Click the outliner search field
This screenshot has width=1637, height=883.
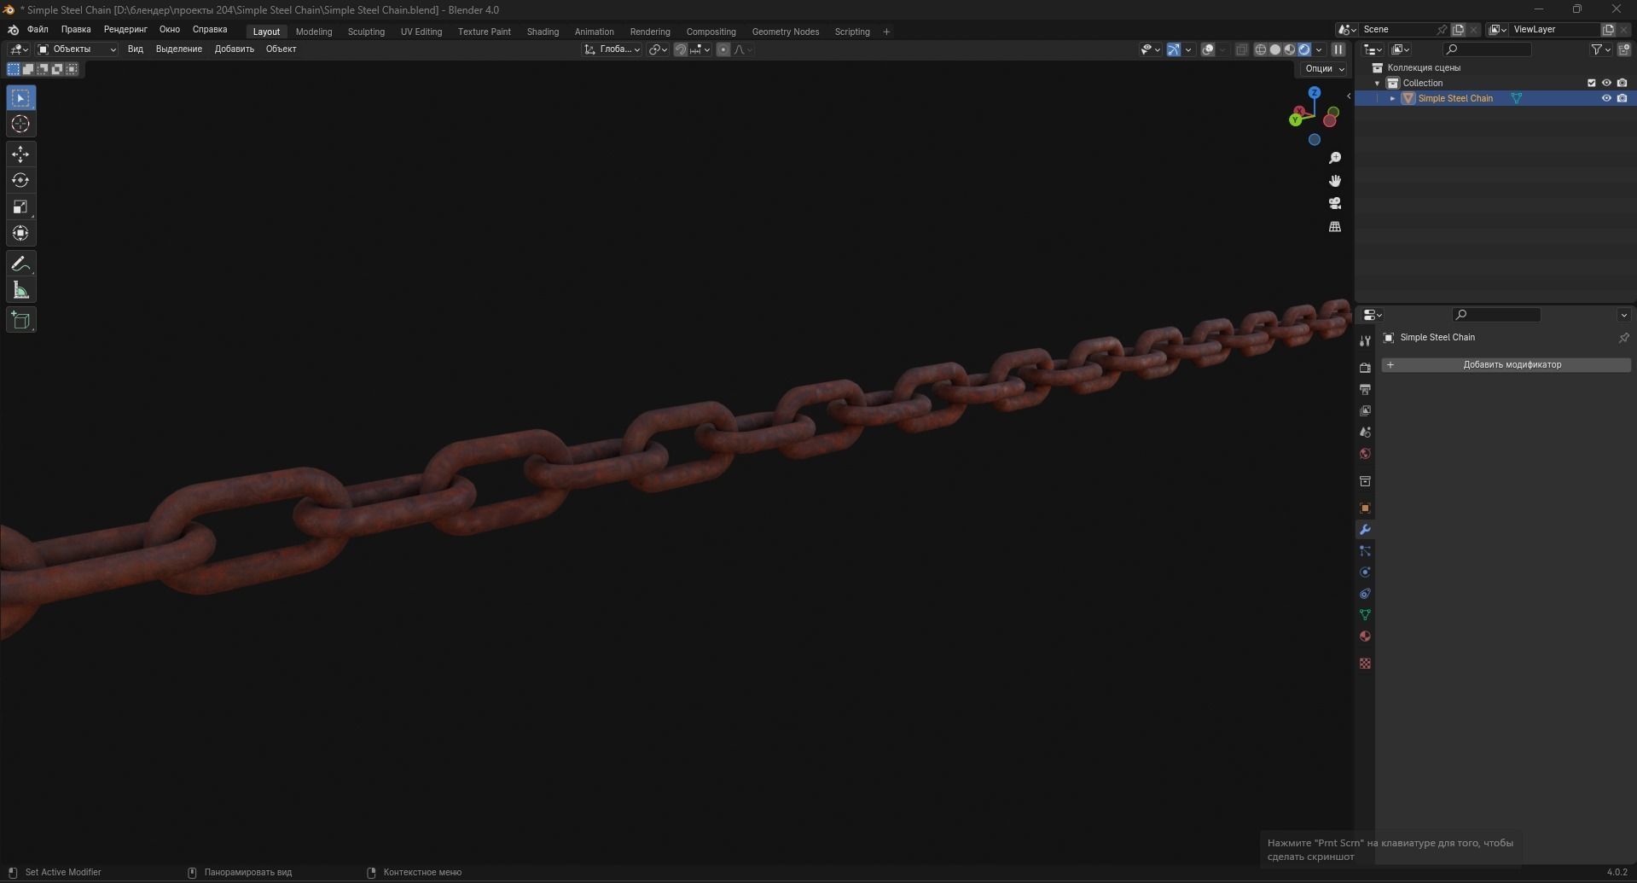(x=1487, y=49)
